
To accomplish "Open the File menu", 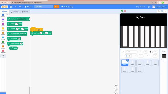I will pyautogui.click(x=16, y=7).
